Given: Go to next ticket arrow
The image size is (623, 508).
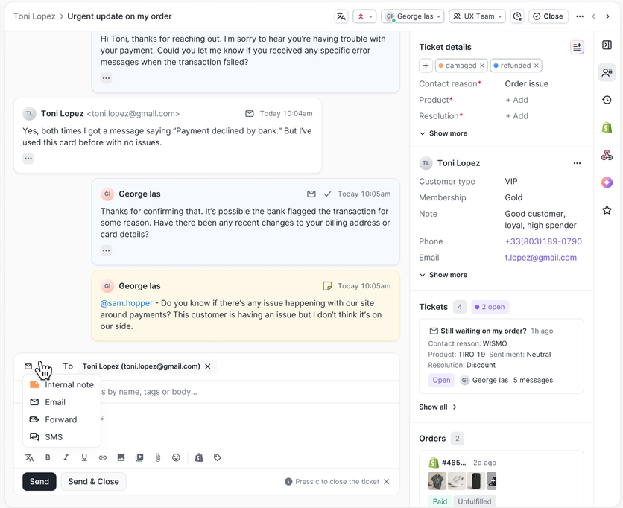Looking at the screenshot, I should click(607, 16).
